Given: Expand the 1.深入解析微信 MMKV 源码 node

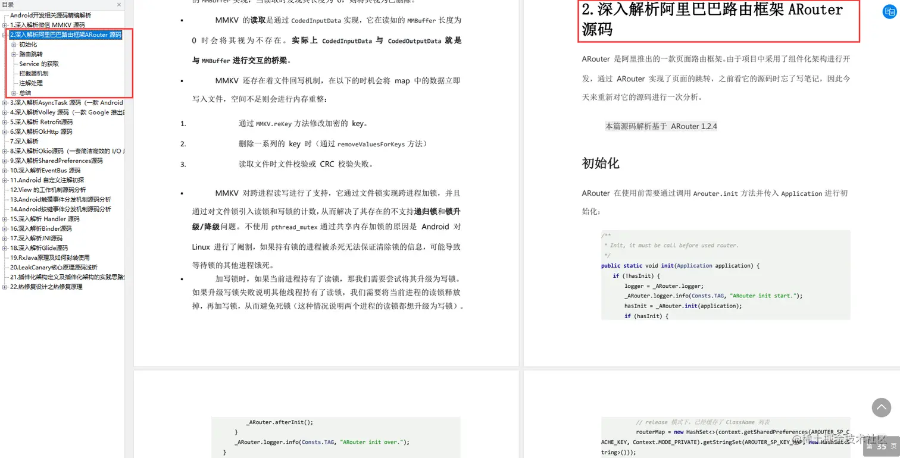Looking at the screenshot, I should (5, 26).
